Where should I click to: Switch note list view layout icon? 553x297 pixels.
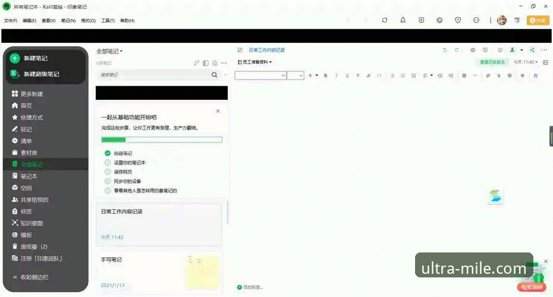pos(205,63)
